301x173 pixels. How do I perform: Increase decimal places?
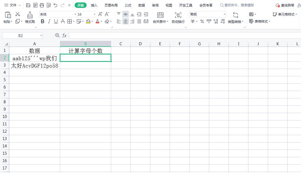tap(215, 21)
